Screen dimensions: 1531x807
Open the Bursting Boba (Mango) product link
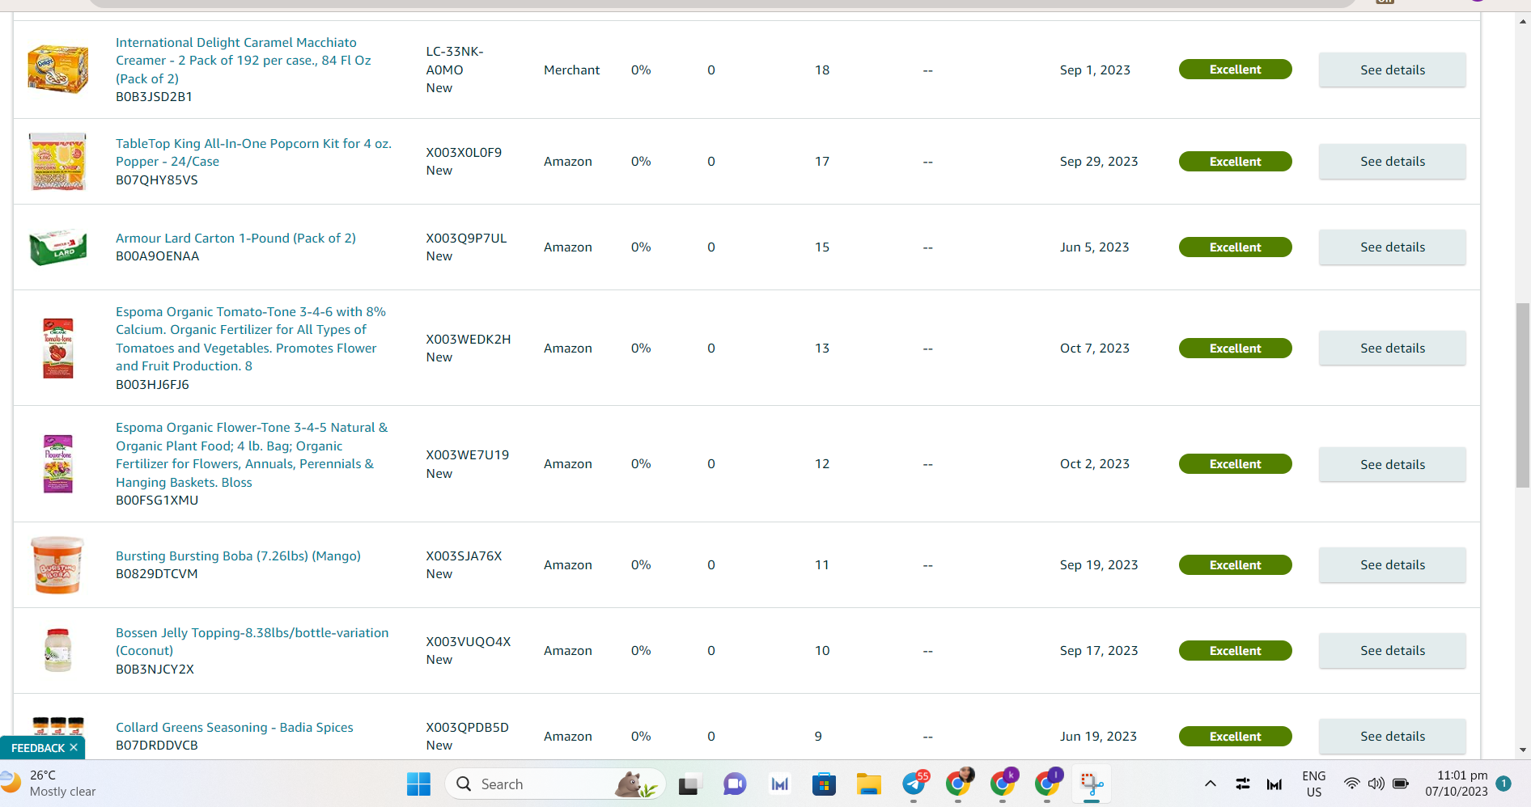[x=238, y=556]
